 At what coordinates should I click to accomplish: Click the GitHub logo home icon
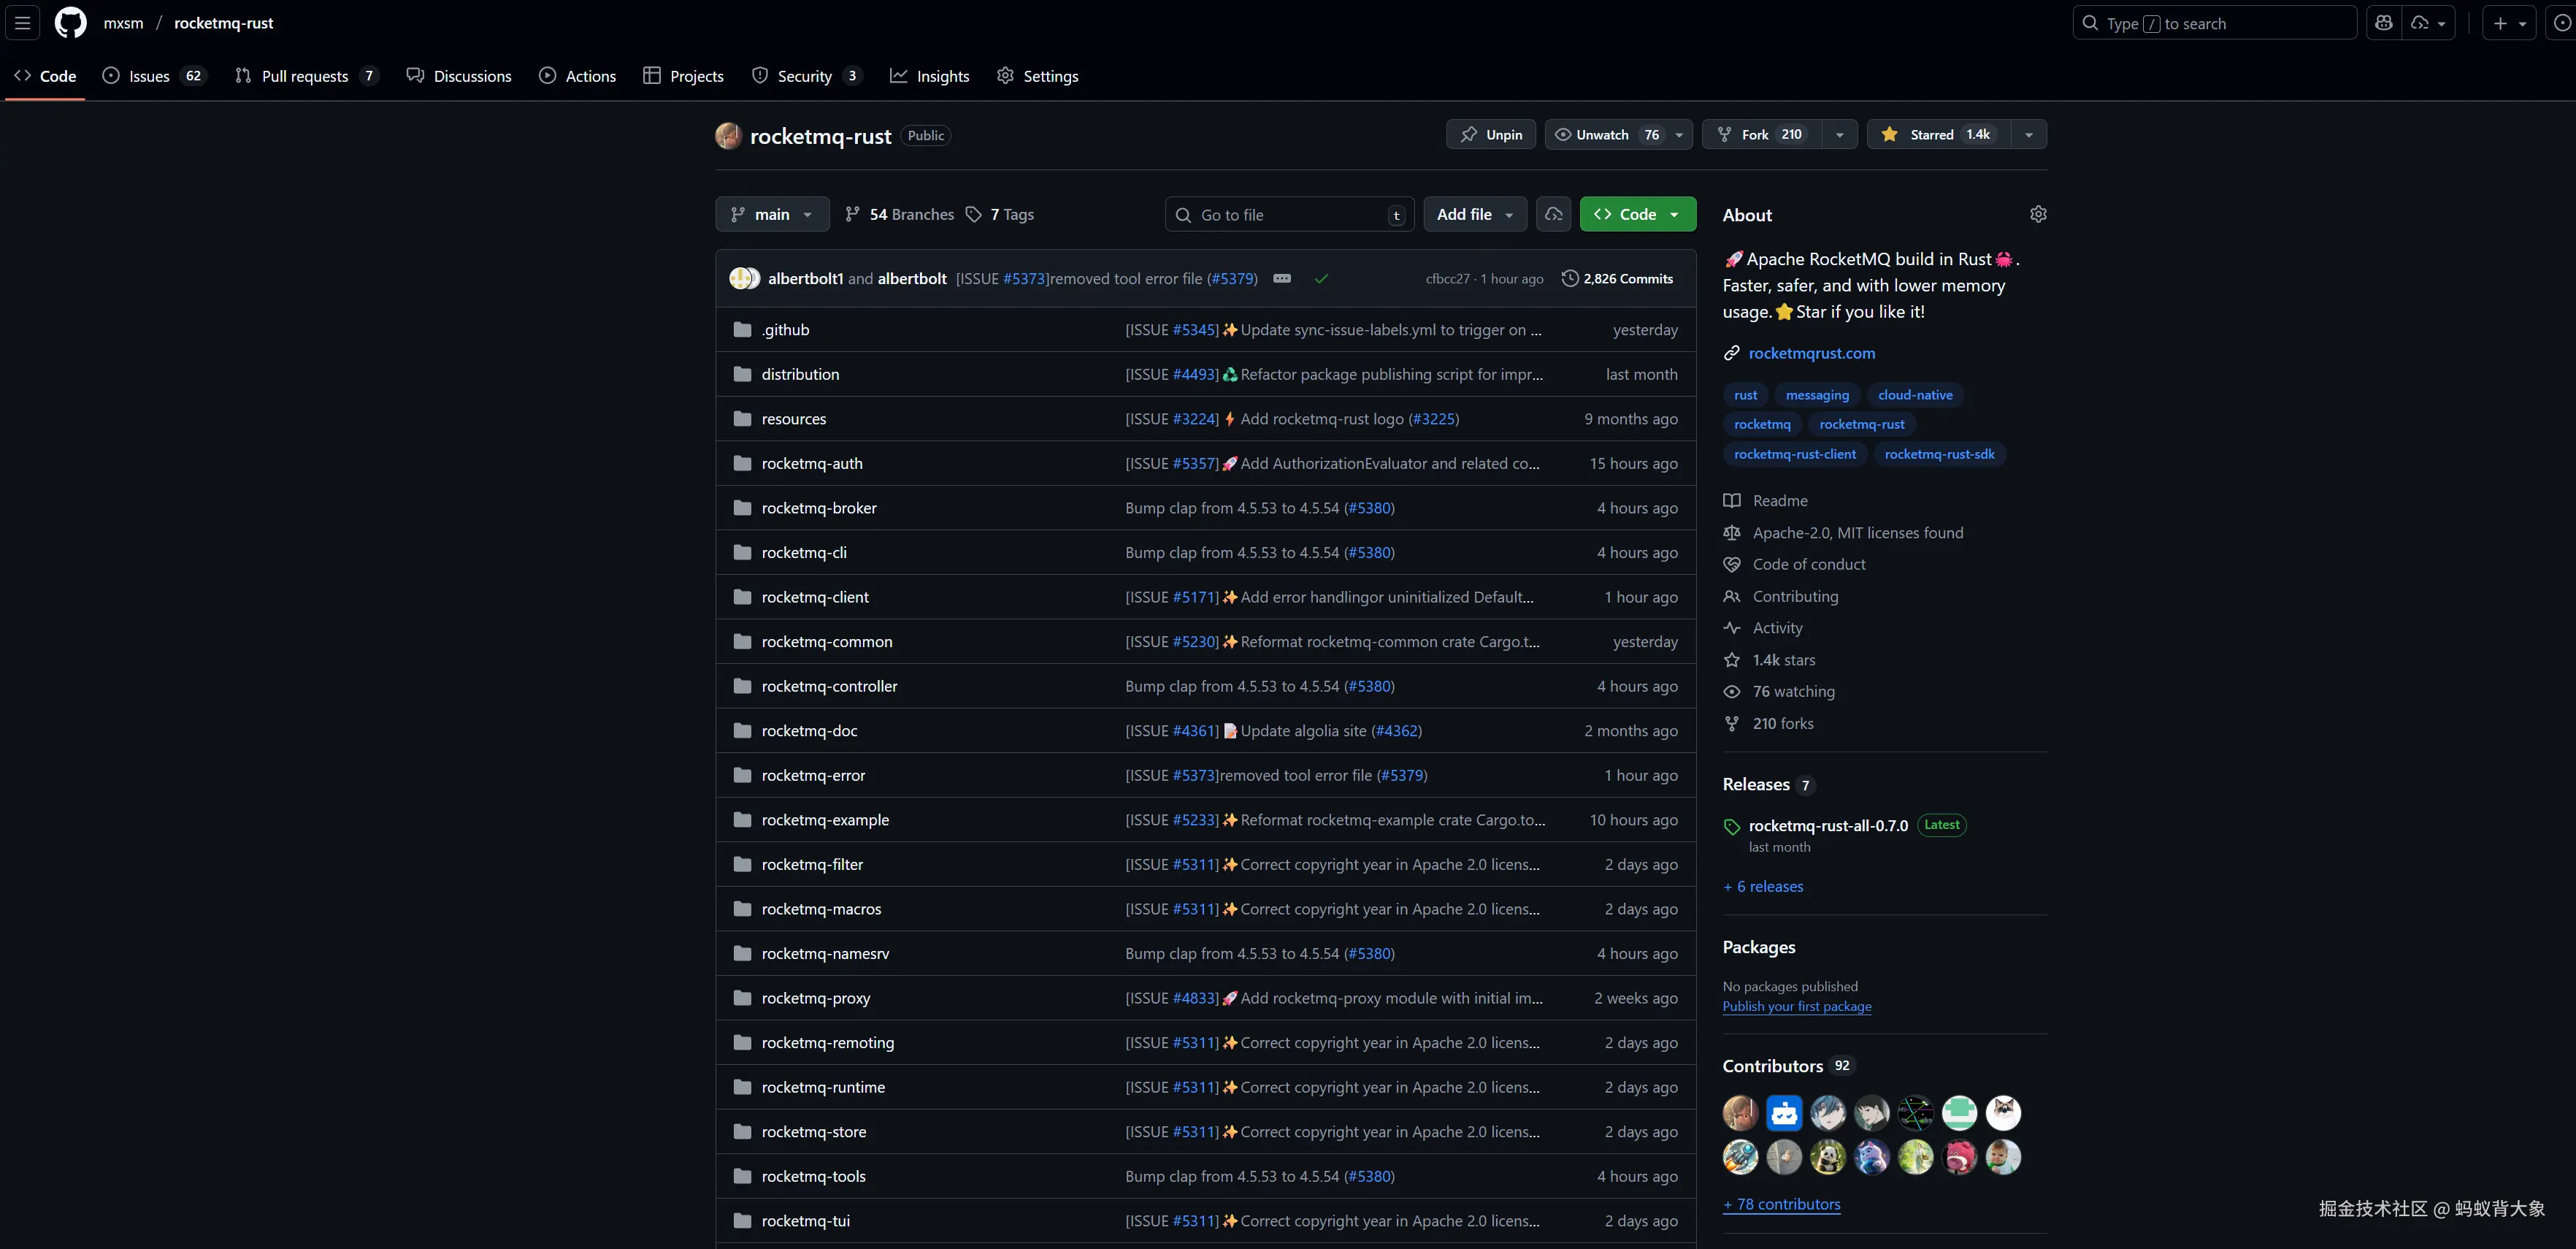(x=70, y=23)
